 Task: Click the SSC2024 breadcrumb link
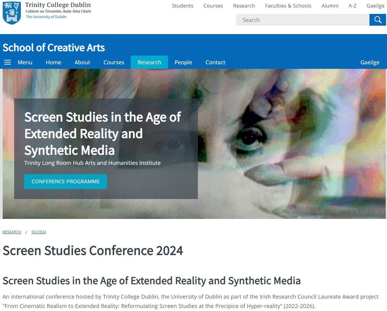38,232
